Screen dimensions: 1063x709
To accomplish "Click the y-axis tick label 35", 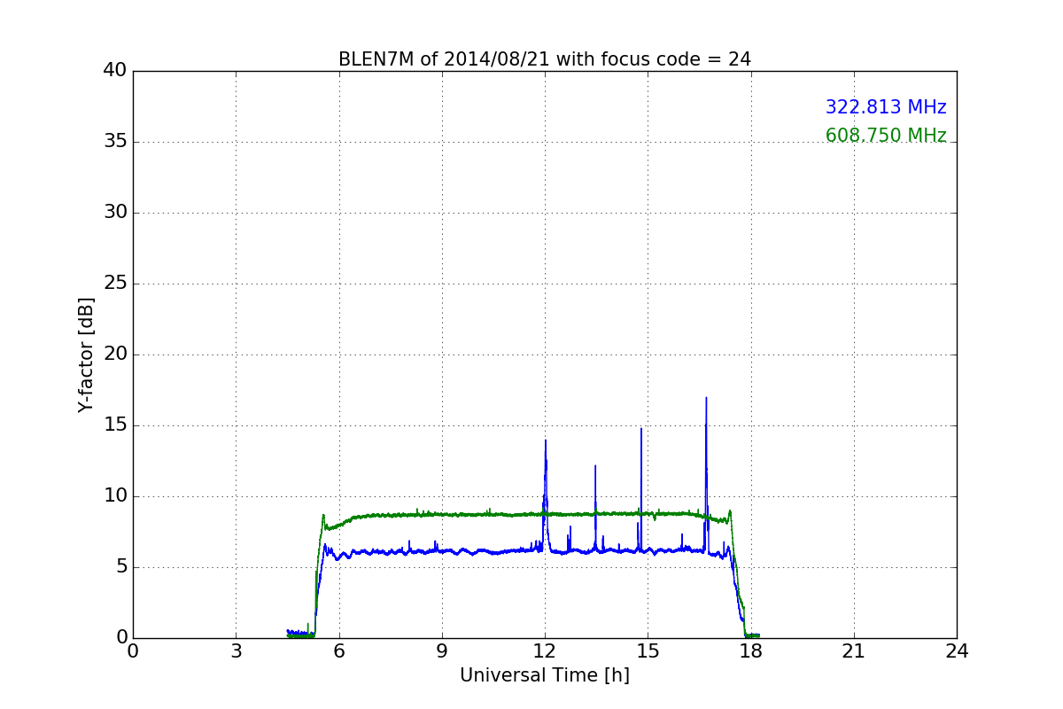I will (115, 142).
